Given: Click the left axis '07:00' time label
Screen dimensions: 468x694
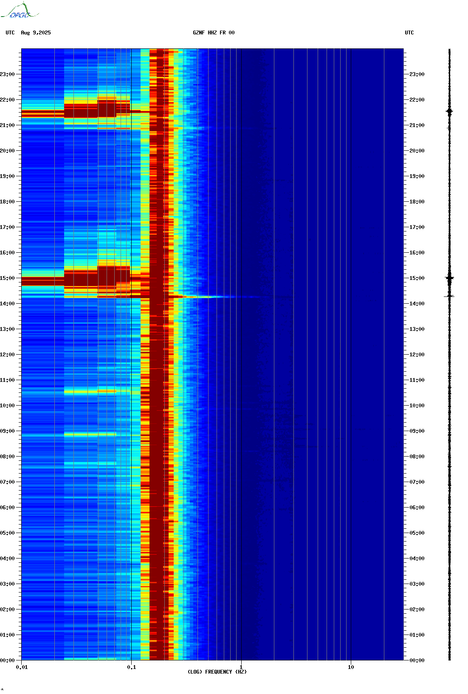Looking at the screenshot, I should coord(7,482).
